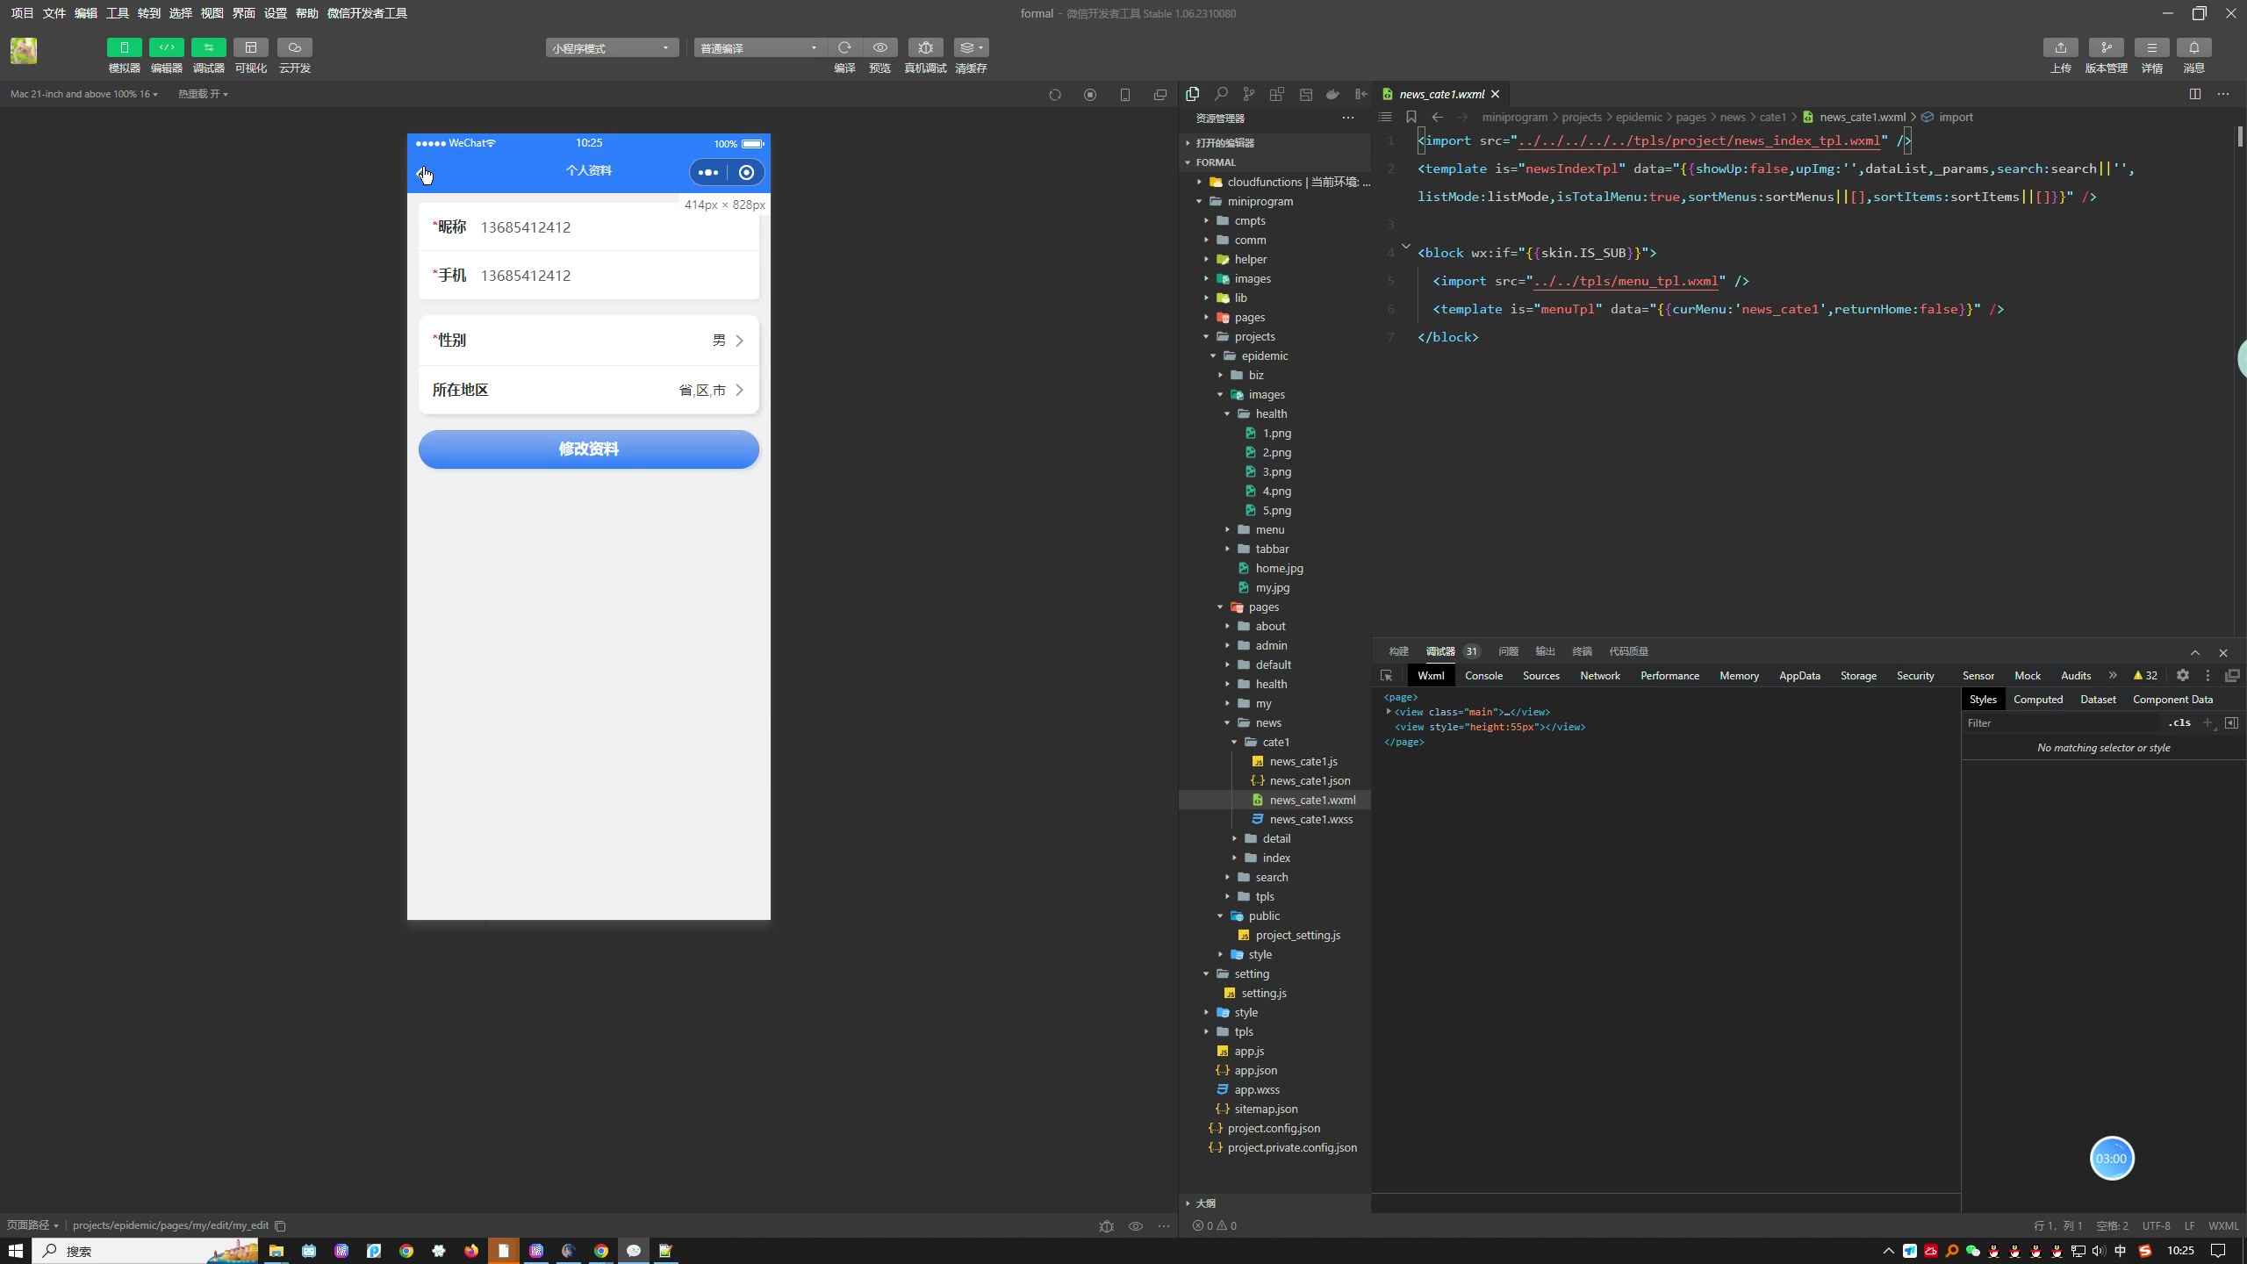Toggle the Styles panel in devtools
Viewport: 2247px width, 1264px height.
pyautogui.click(x=1983, y=699)
